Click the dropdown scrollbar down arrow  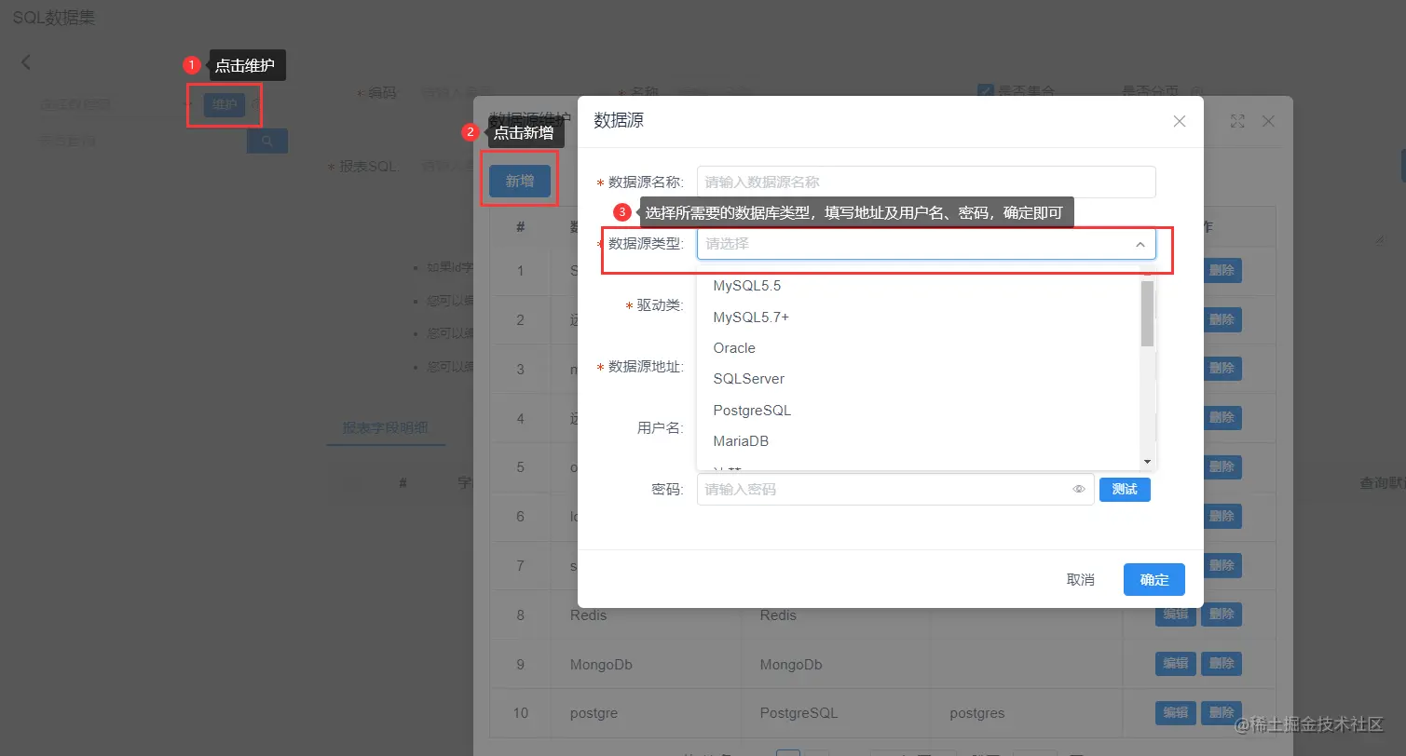click(1148, 462)
